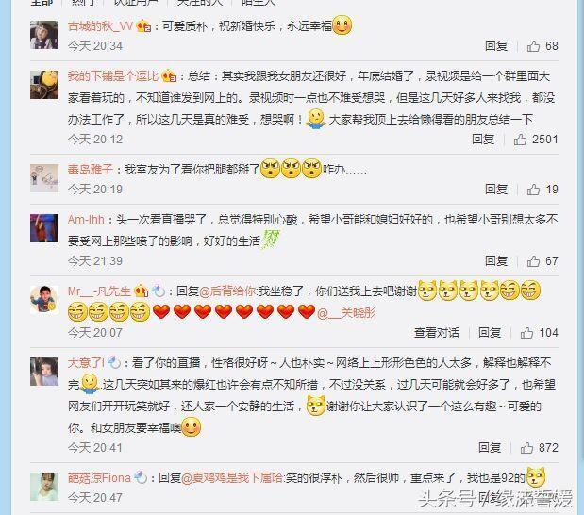The width and height of the screenshot is (584, 515).
Task: Like 毒岛雅子's comment with 19 likes
Action: 542,190
